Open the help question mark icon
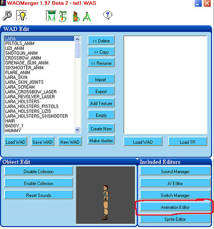The height and width of the screenshot is (229, 214). click(108, 15)
